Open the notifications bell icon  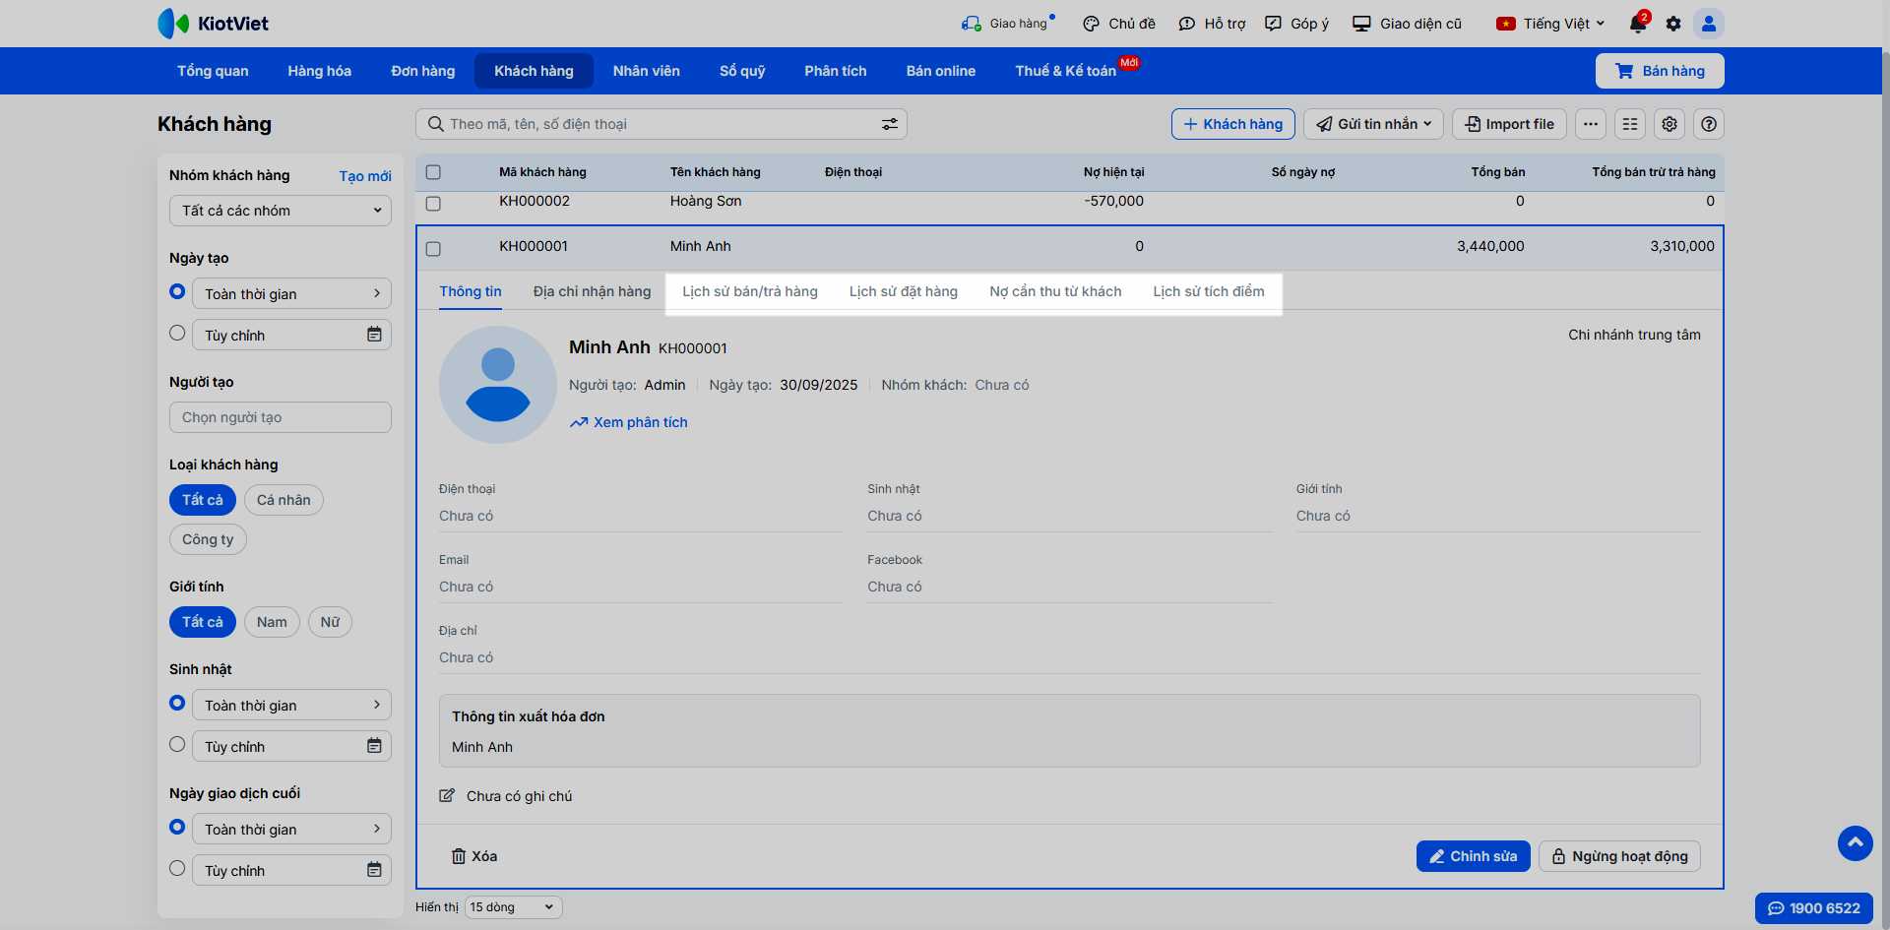(1637, 24)
